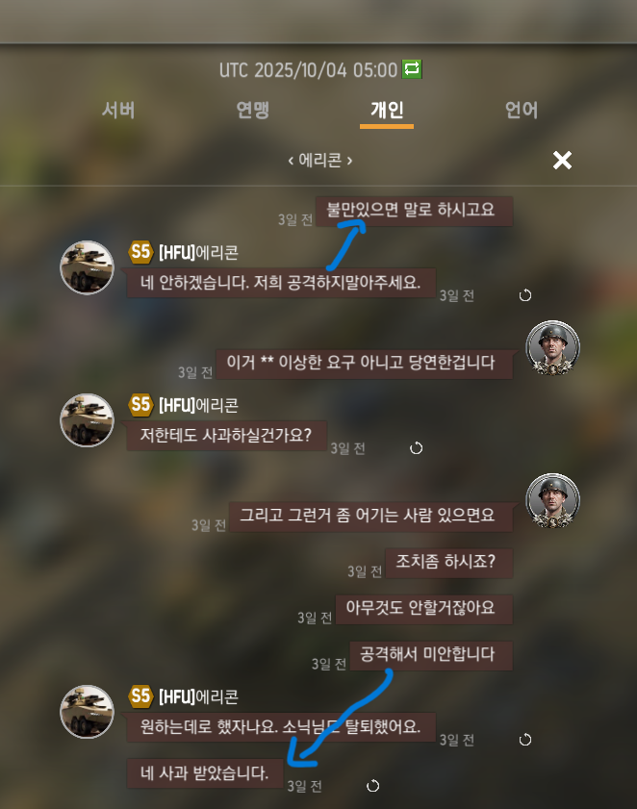This screenshot has height=809, width=637.
Task: Click [HFU]에리콘 name above 원하는데로 했자나요
Action: [199, 697]
